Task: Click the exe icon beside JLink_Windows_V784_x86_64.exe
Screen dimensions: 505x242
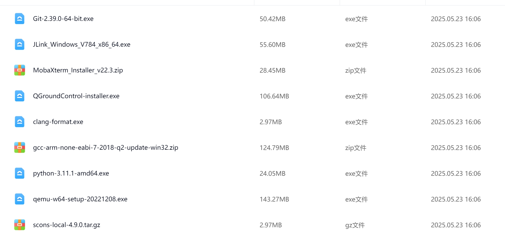Action: point(19,44)
